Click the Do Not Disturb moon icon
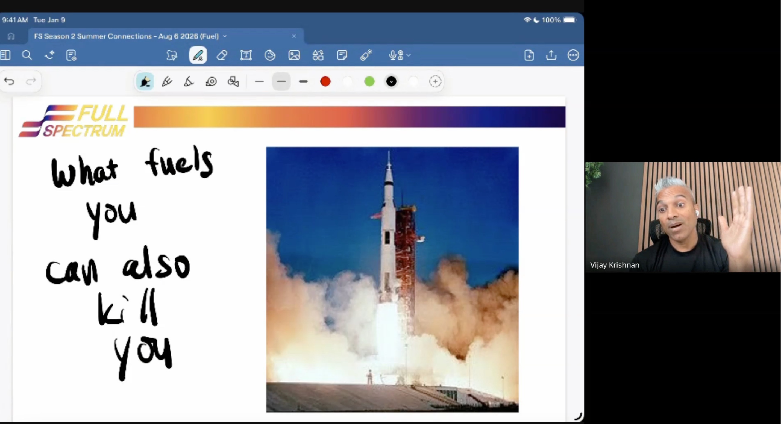The image size is (781, 424). [x=536, y=20]
